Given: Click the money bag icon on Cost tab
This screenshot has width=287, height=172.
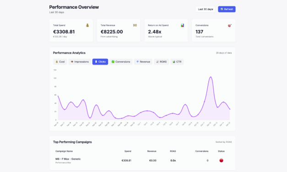Looking at the screenshot, I should (x=57, y=62).
